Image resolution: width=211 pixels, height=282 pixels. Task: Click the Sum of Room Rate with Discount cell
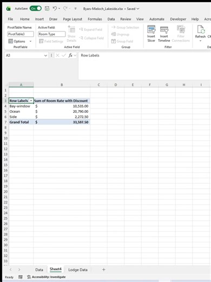(x=62, y=101)
